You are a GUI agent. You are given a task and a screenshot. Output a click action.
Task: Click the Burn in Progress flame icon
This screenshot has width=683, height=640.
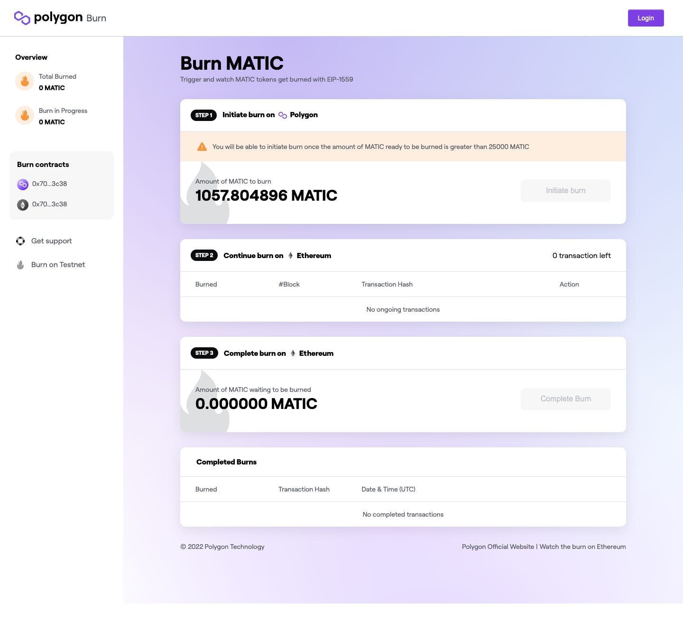click(25, 115)
